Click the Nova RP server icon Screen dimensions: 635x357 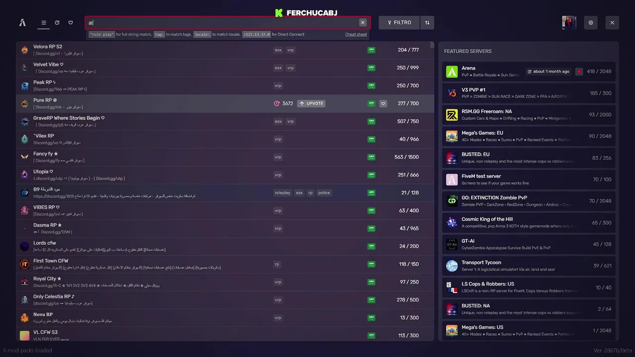25,318
